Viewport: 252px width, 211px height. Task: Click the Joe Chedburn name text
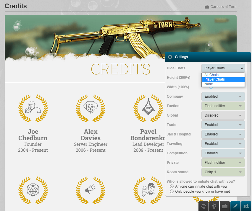click(33, 135)
